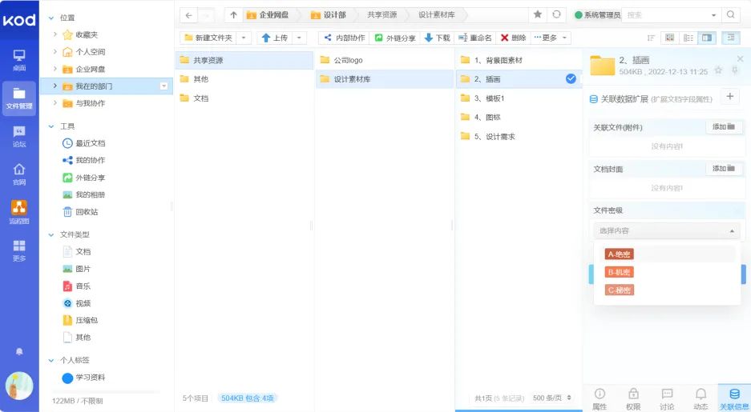Navigate to 企业网盘 in breadcrumb

[x=268, y=15]
